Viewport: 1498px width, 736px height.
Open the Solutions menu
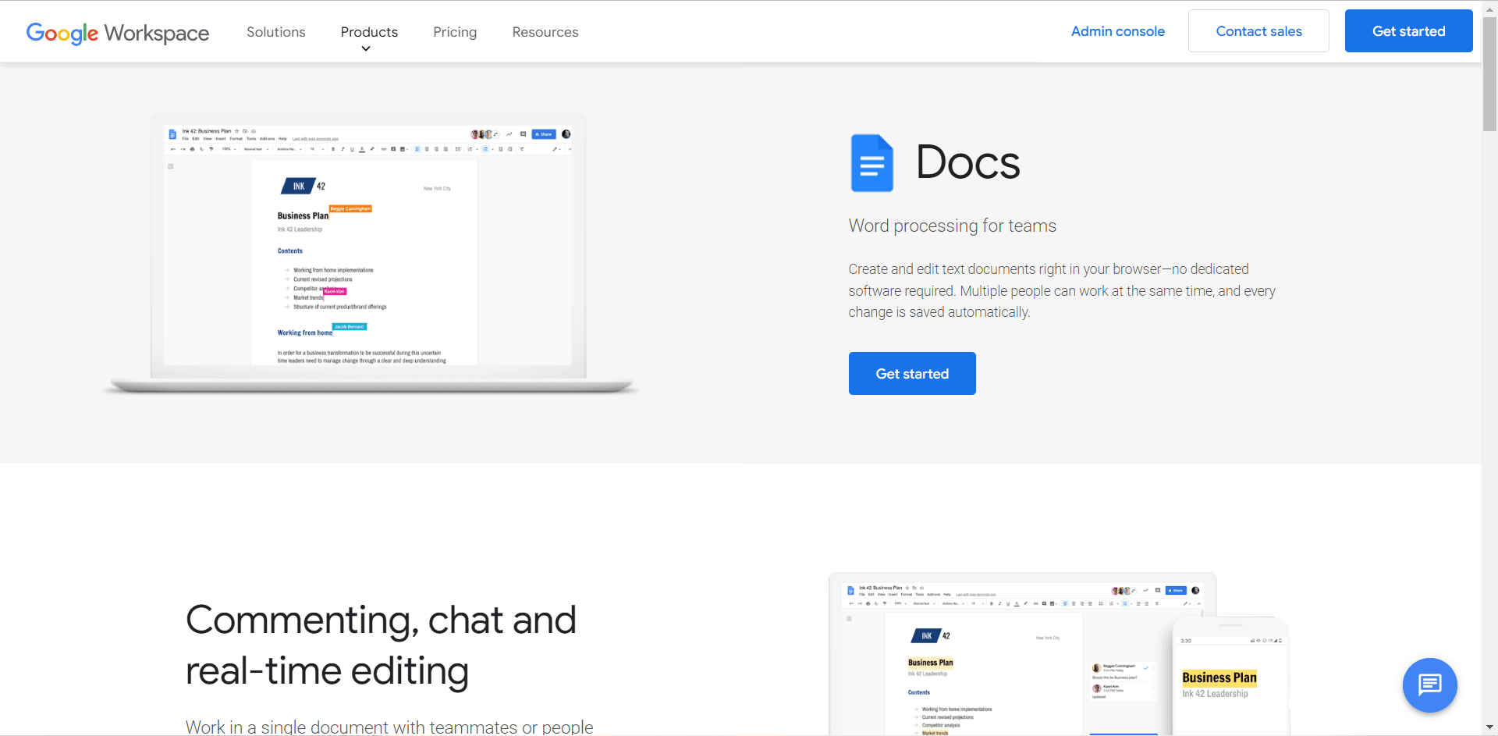point(276,32)
